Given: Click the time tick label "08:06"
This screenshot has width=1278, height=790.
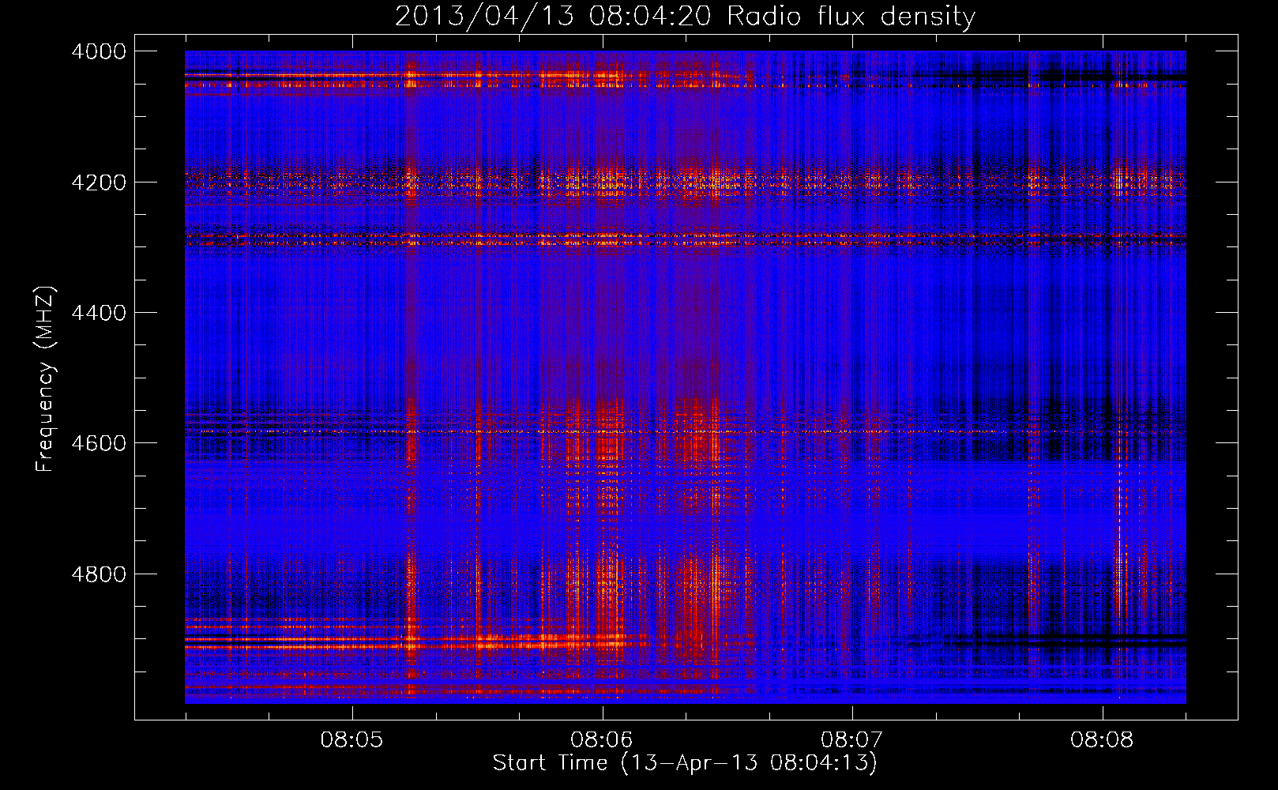Looking at the screenshot, I should (602, 739).
